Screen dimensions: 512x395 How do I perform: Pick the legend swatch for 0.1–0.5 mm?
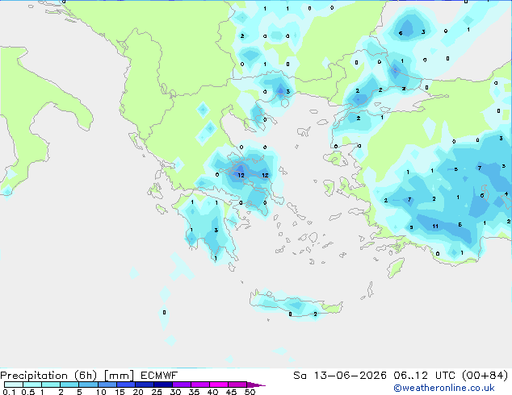(x=14, y=385)
